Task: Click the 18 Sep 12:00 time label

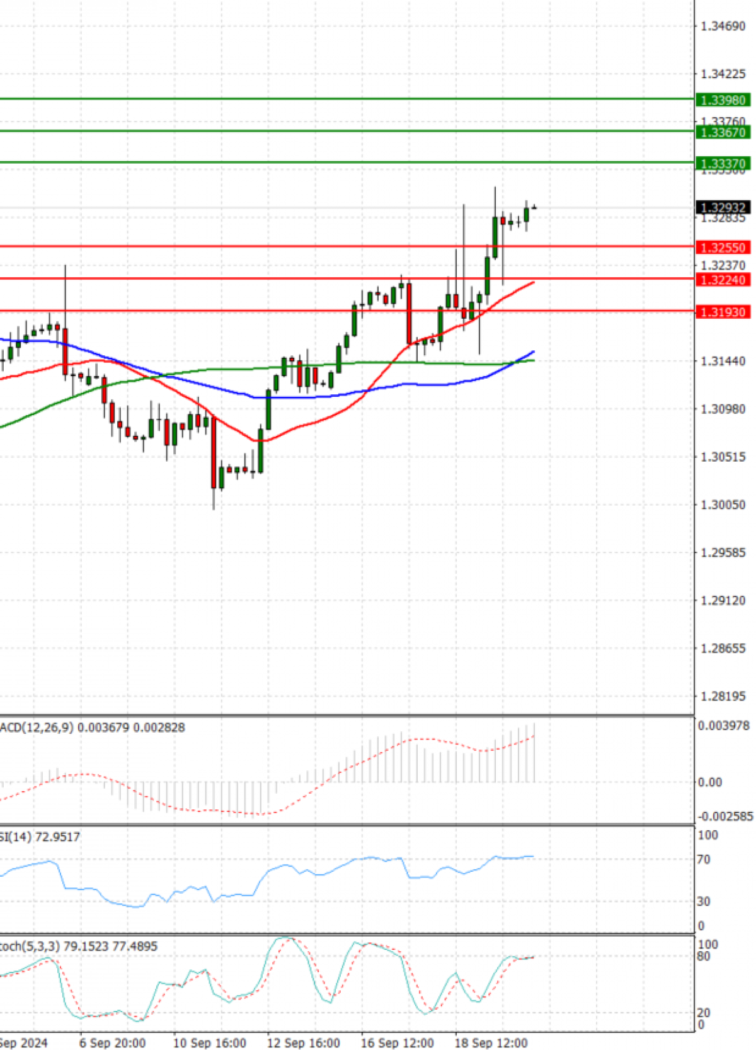Action: (491, 1042)
